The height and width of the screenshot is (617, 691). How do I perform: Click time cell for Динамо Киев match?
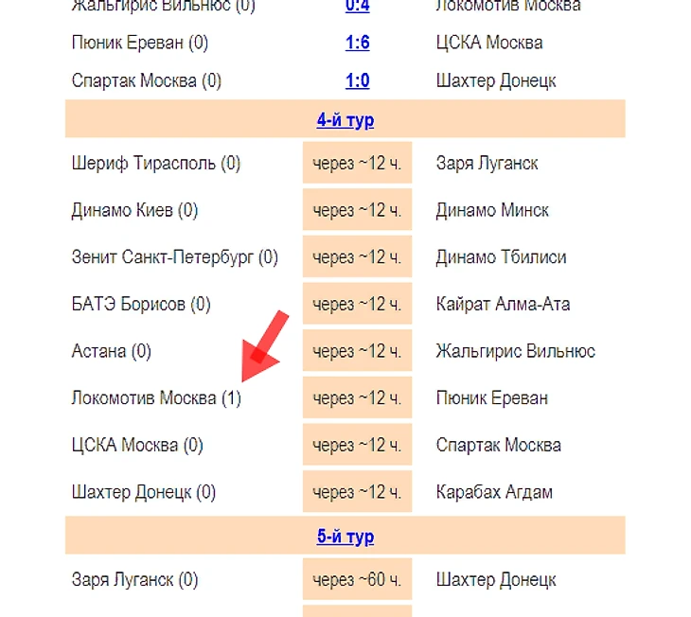click(x=357, y=210)
